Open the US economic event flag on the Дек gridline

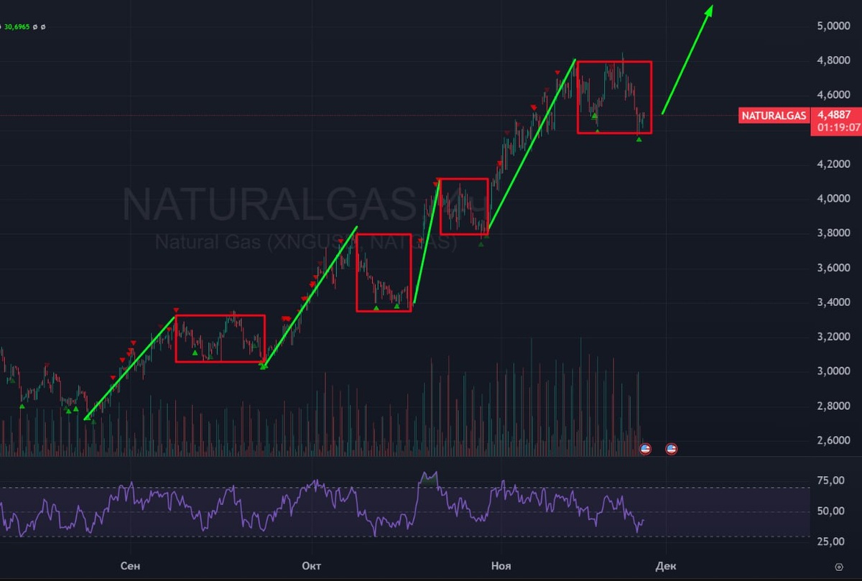click(x=671, y=449)
